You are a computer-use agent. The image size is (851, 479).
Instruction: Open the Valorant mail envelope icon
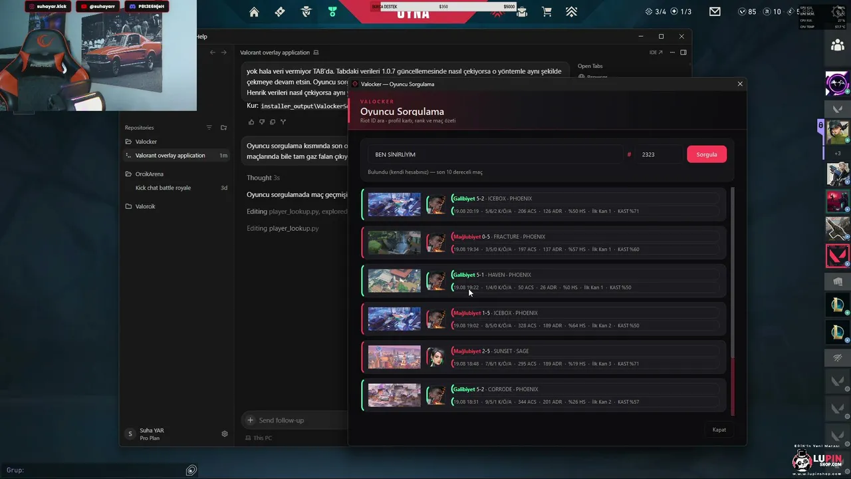coord(715,11)
